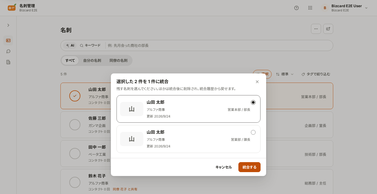This screenshot has width=377, height=194.
Task: Click the business card sidebar icon
Action: point(8,40)
